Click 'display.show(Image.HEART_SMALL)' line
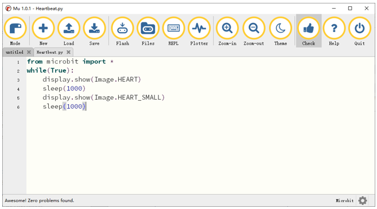This screenshot has width=377, height=209. (104, 97)
